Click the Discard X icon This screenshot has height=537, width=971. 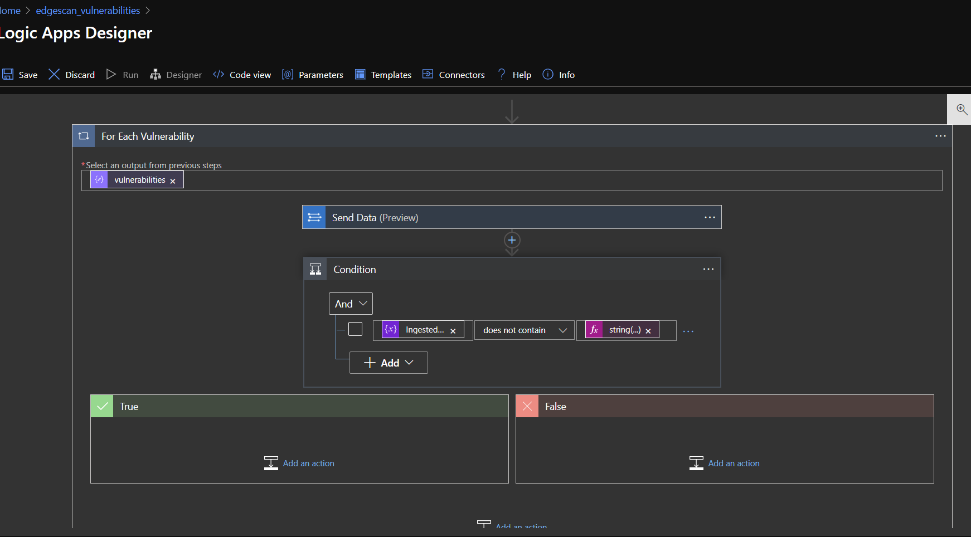(54, 74)
